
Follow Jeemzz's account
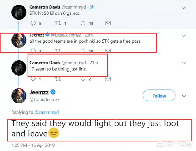click(x=159, y=96)
